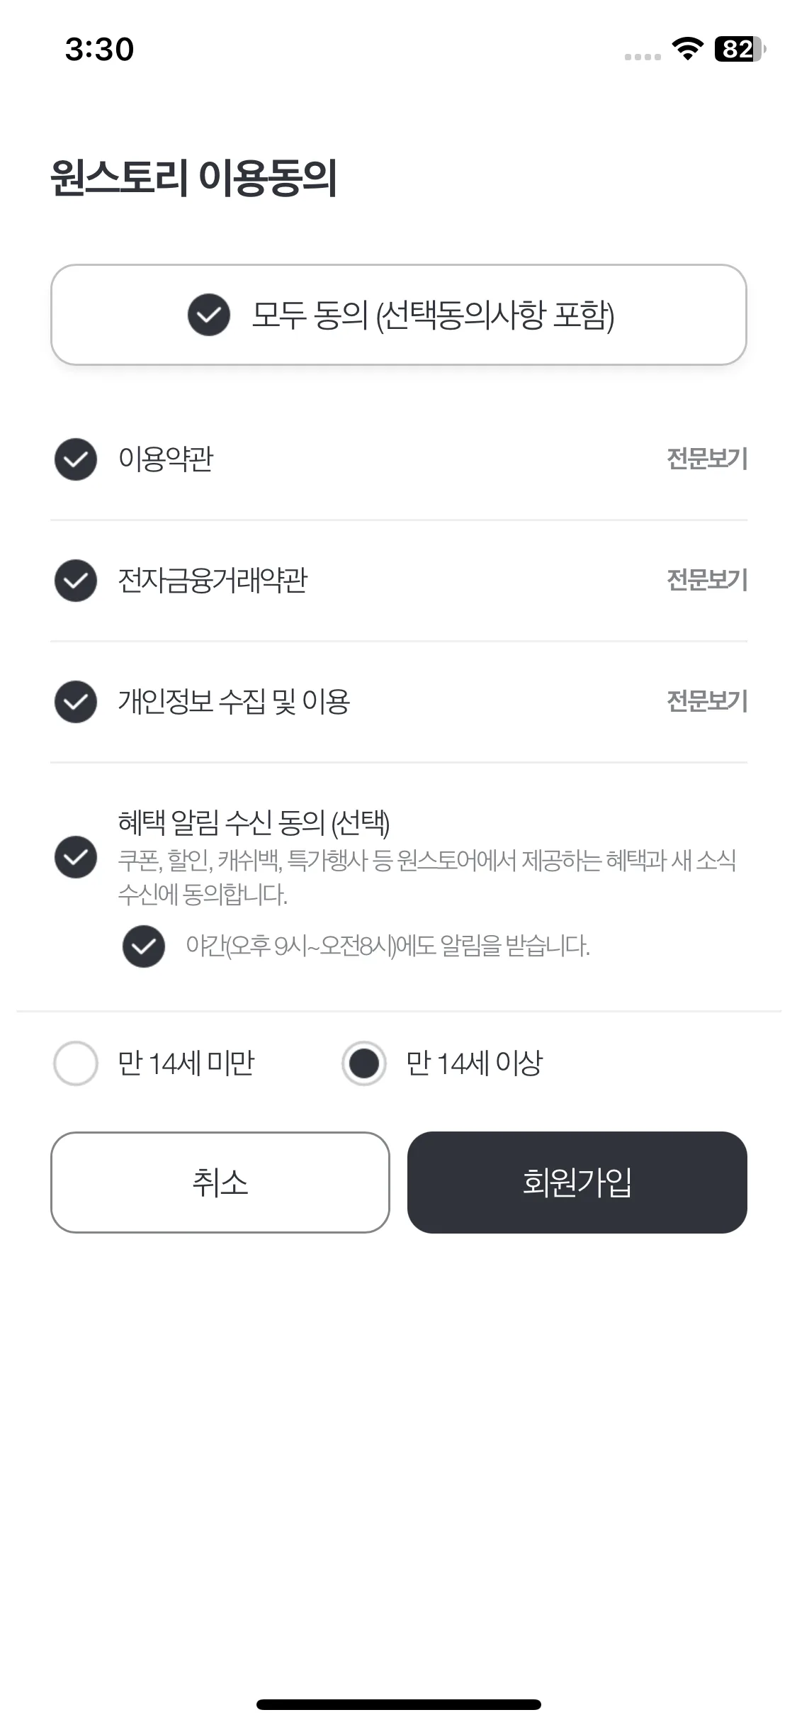Uncheck the 야간 알림 checkbox
The height and width of the screenshot is (1727, 797).
144,946
